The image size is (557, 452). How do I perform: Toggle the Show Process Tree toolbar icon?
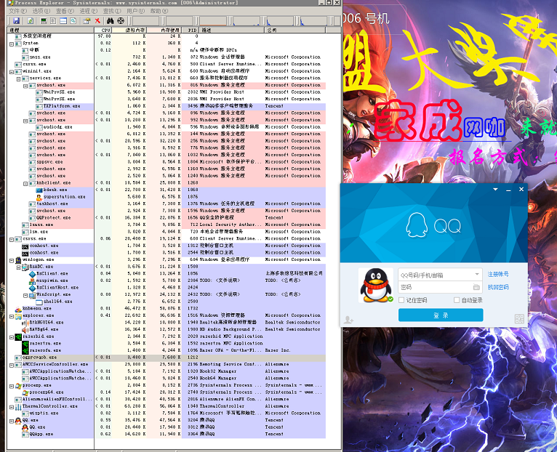53,21
